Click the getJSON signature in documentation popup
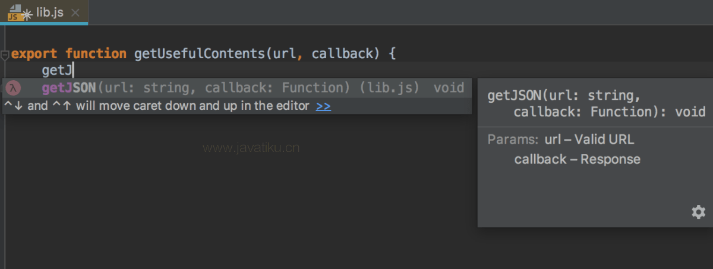The image size is (713, 269). (x=596, y=104)
